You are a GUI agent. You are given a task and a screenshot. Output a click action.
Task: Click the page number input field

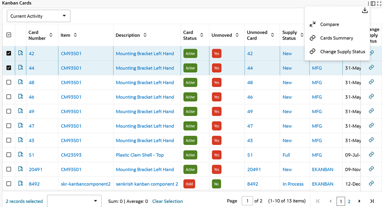tap(247, 201)
